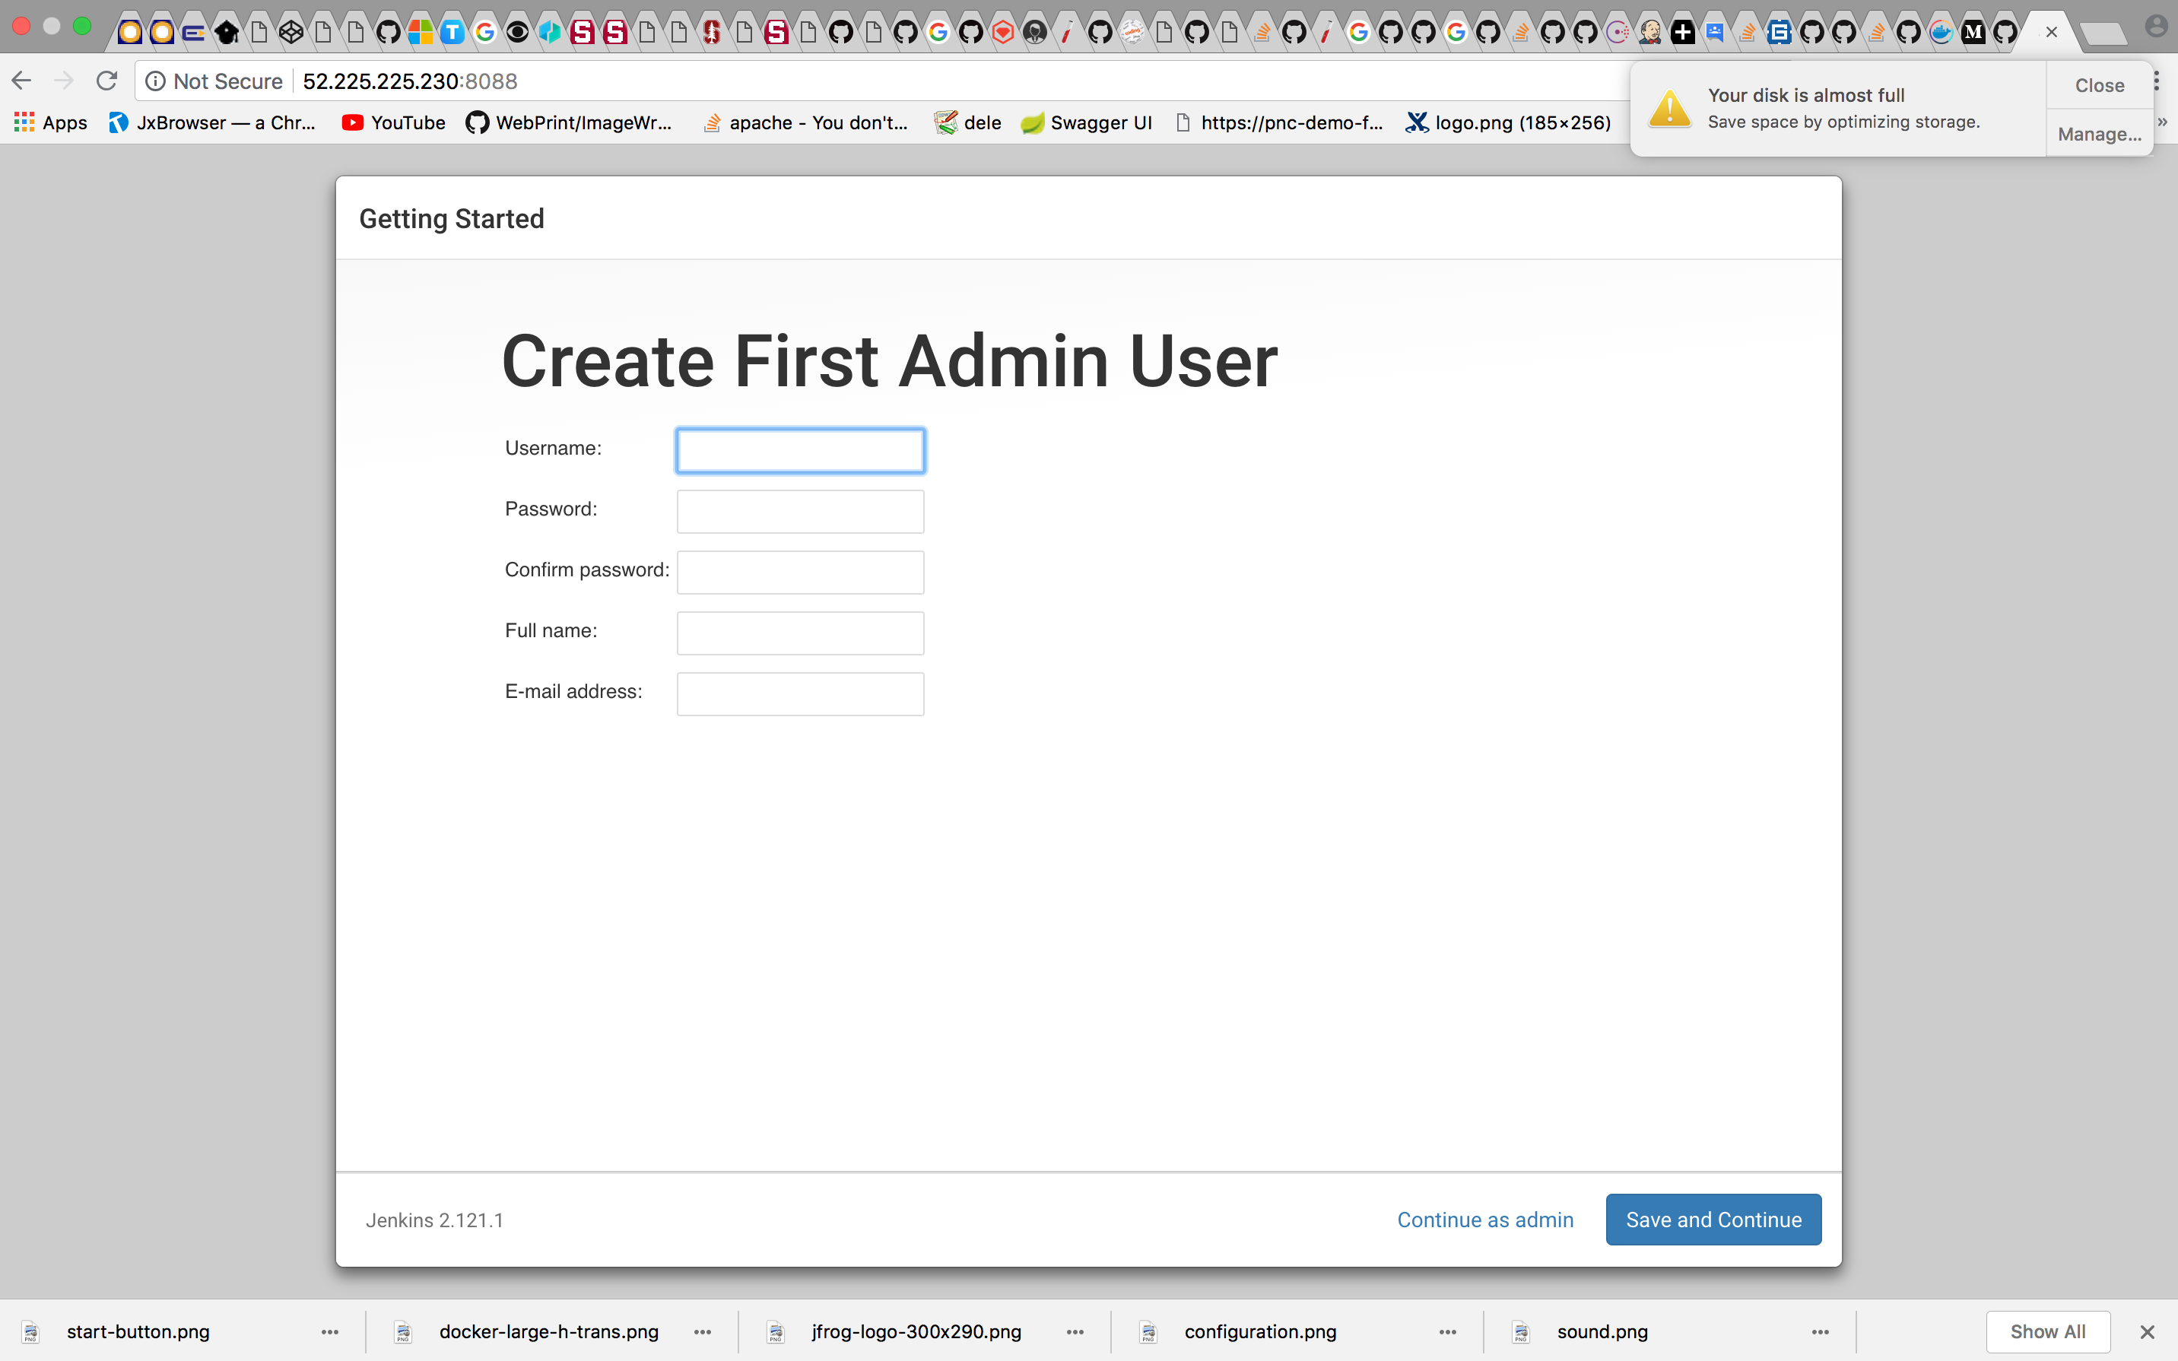Reload the page
The image size is (2178, 1361).
click(x=107, y=81)
